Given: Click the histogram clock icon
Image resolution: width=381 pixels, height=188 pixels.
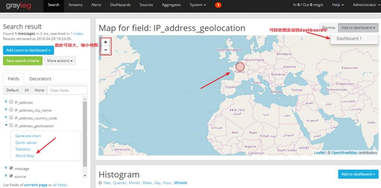Looking at the screenshot, I should pyautogui.click(x=100, y=183).
